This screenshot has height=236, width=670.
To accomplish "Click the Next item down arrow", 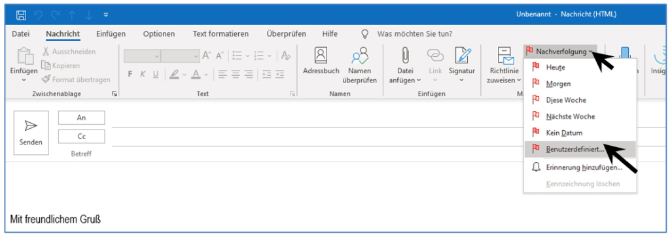I will point(88,15).
